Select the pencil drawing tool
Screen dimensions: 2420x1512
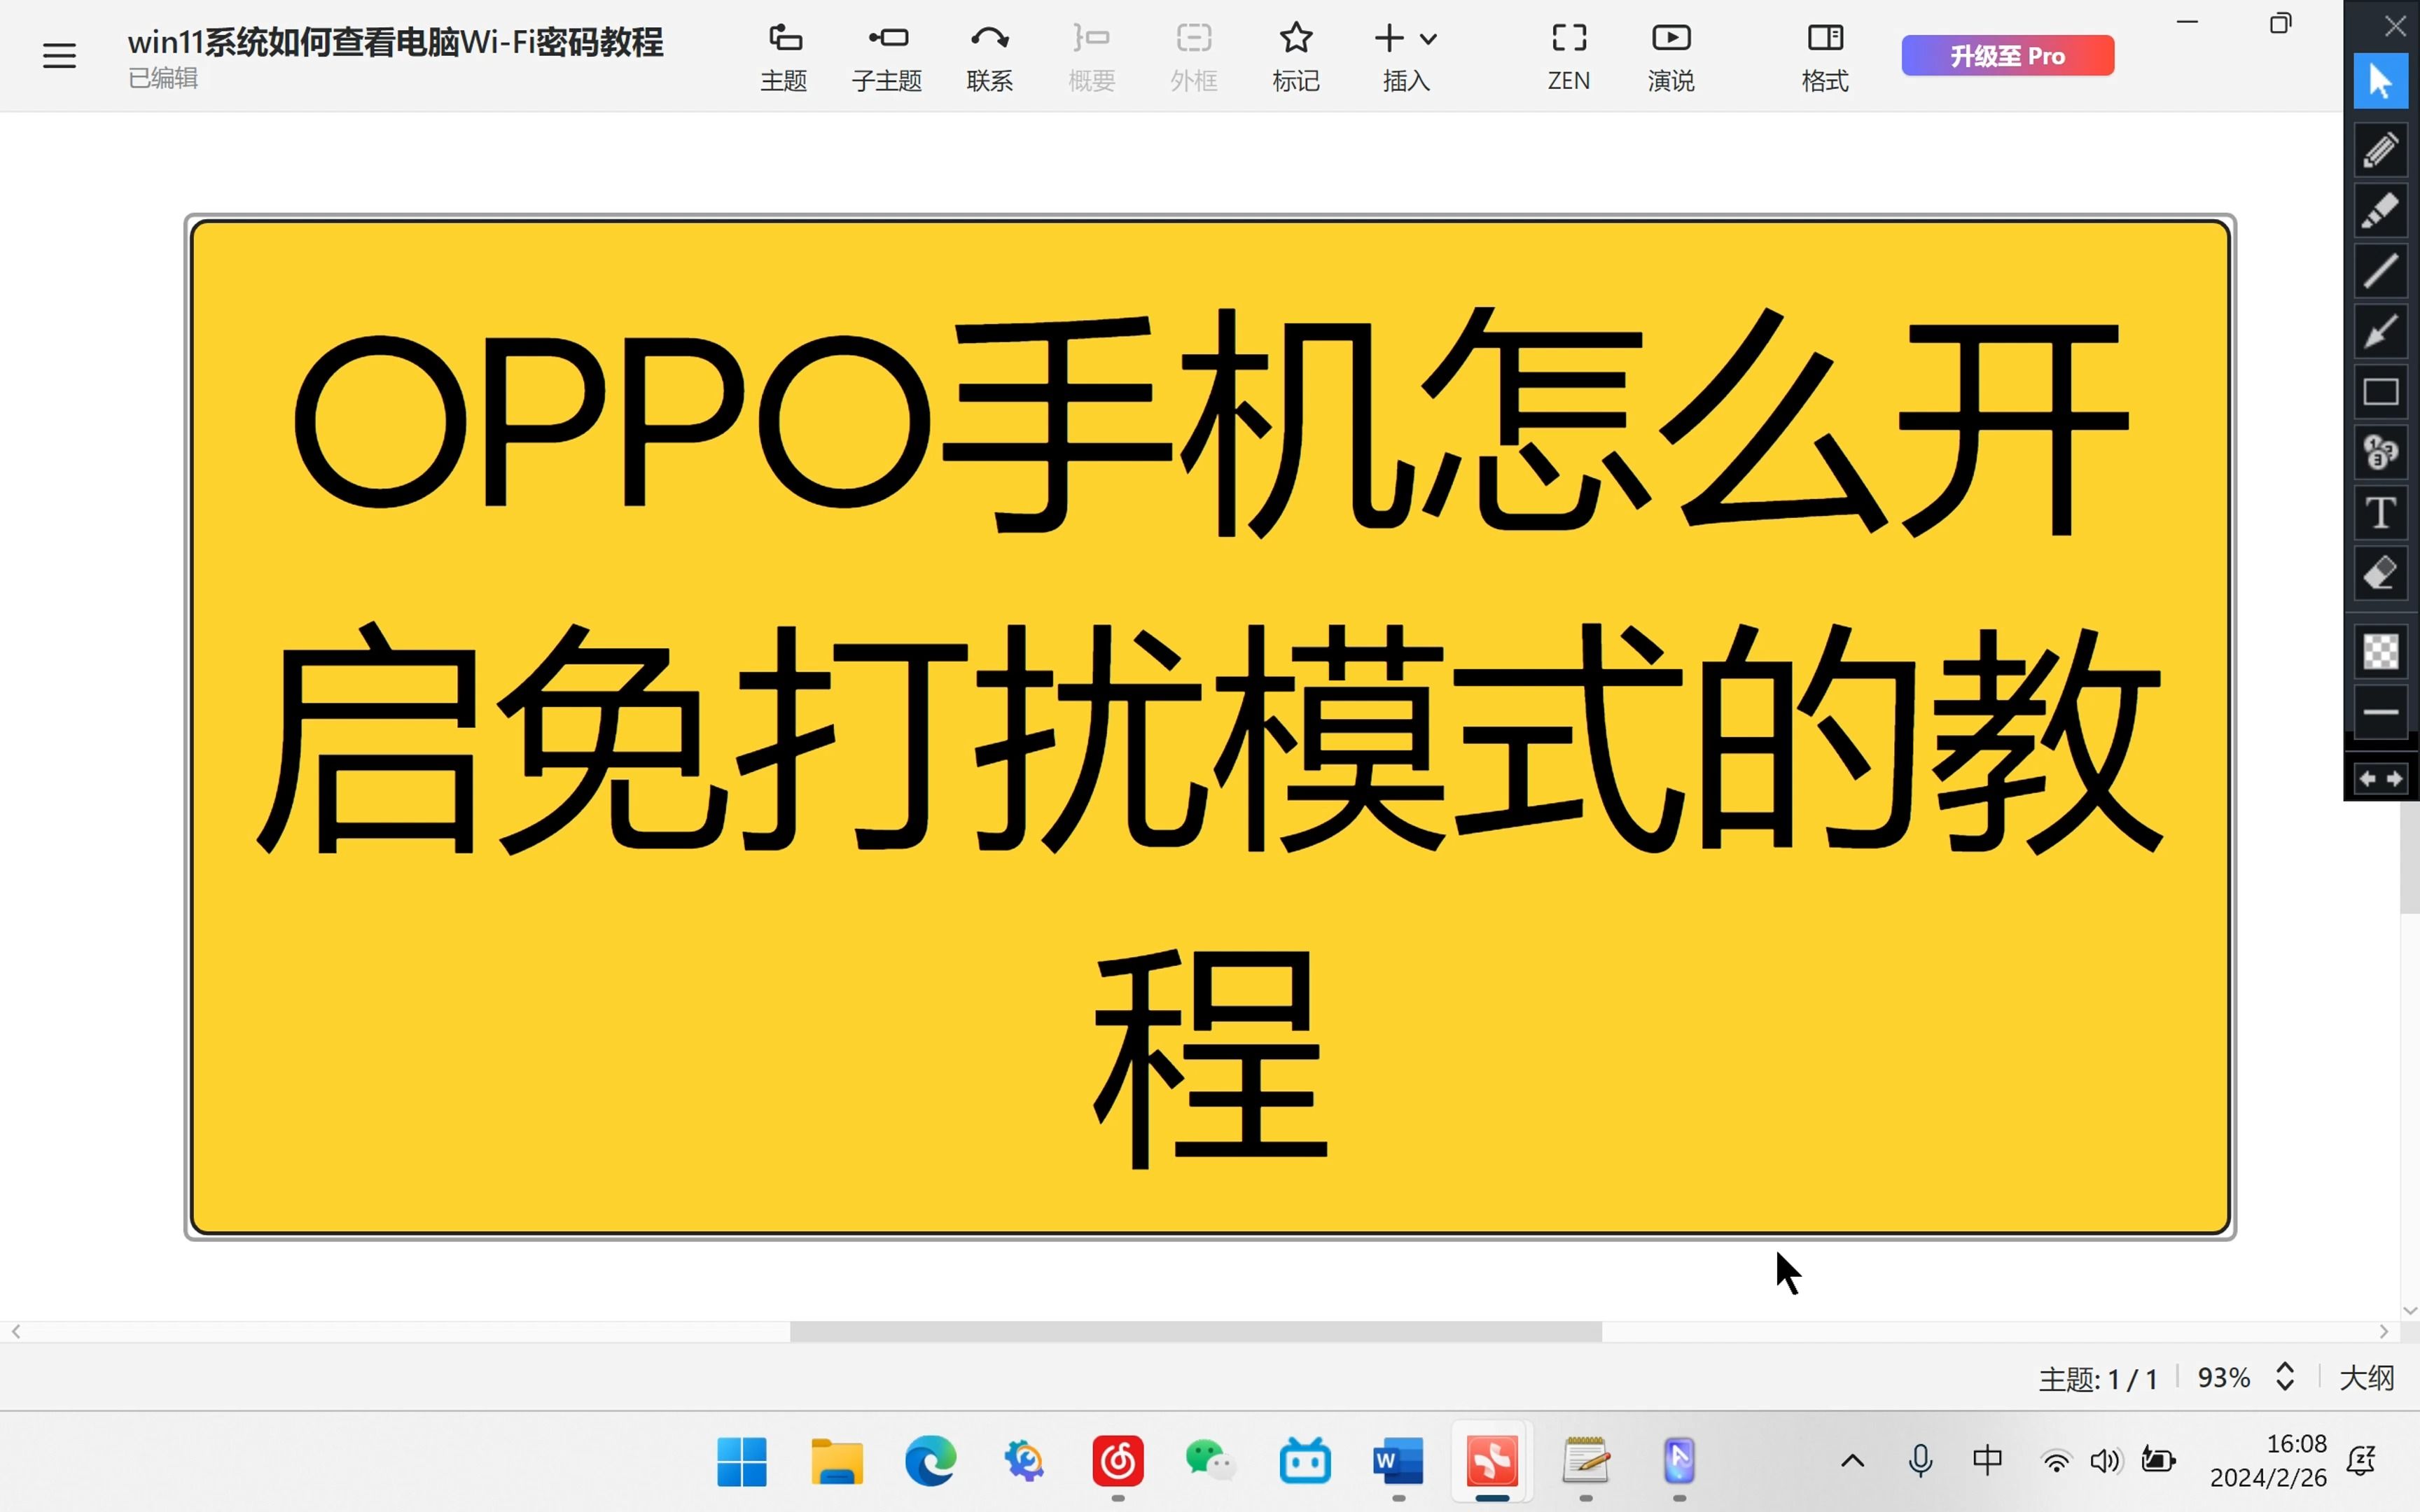(2380, 150)
